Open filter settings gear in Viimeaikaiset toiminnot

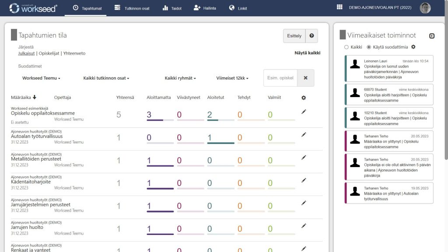[x=413, y=47]
